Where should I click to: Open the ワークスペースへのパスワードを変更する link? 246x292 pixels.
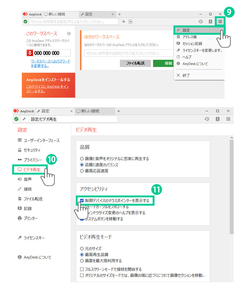[50, 64]
